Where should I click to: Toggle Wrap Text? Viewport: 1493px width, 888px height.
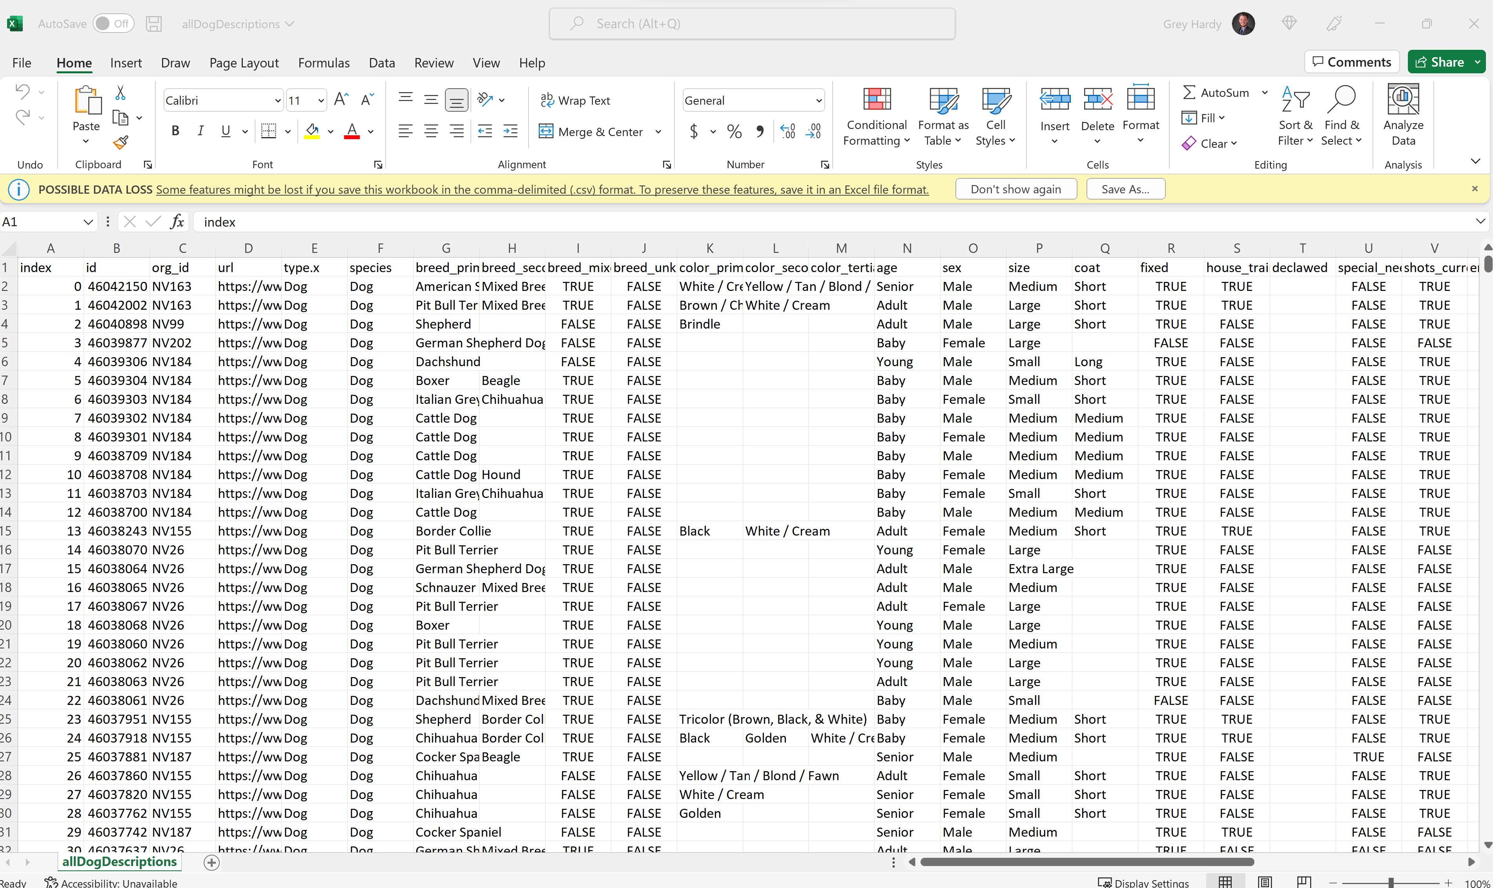pos(575,100)
